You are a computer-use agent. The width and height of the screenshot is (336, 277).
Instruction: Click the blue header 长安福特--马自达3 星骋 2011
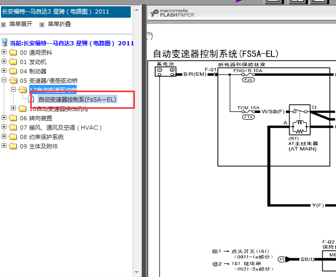[66, 11]
